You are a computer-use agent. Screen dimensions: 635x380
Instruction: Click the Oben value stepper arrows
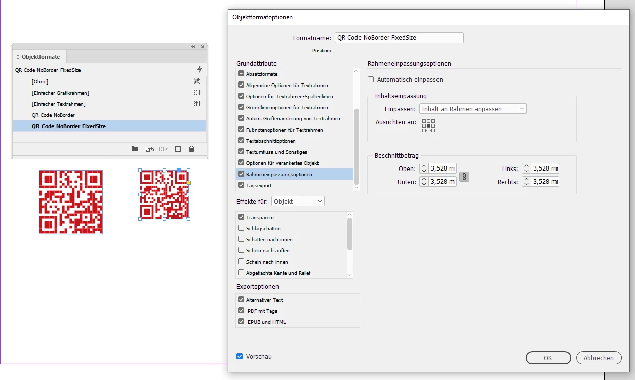point(424,168)
